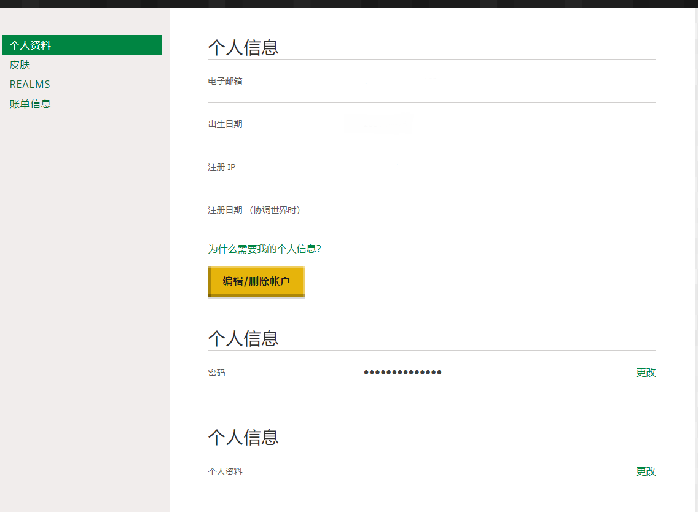698x512 pixels.
Task: Click the 为什么需要我的个人信息? link
Action: [x=264, y=249]
